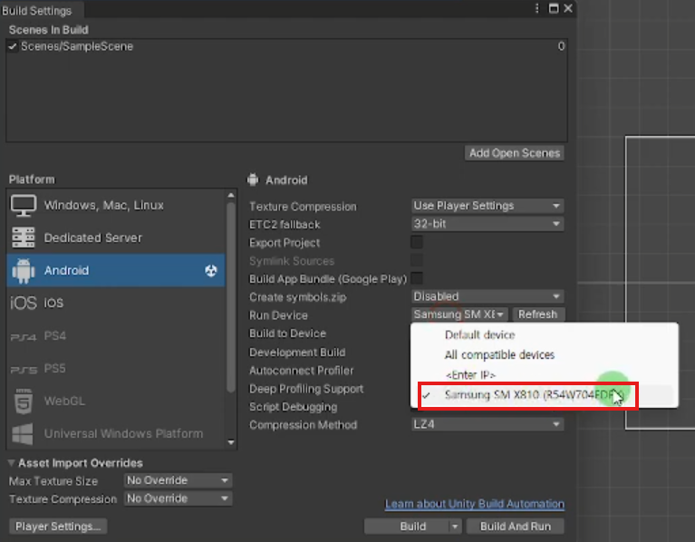Select the PS4 platform row
695x542 pixels.
[x=116, y=336]
